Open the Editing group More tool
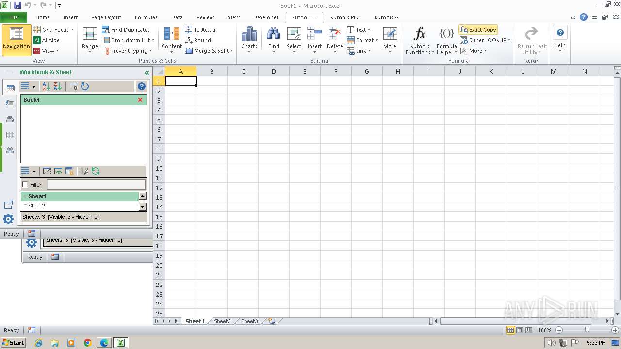The image size is (621, 349). point(390,40)
